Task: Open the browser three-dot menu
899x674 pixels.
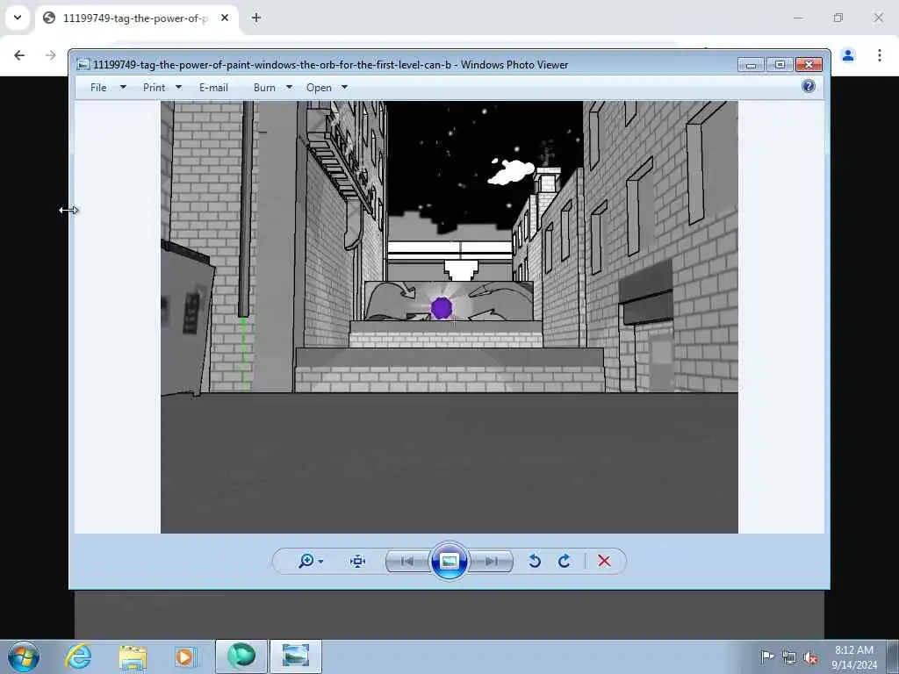Action: point(880,55)
